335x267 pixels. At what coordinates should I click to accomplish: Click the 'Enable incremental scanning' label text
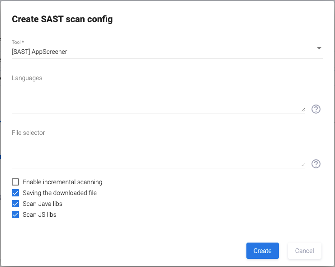62,182
